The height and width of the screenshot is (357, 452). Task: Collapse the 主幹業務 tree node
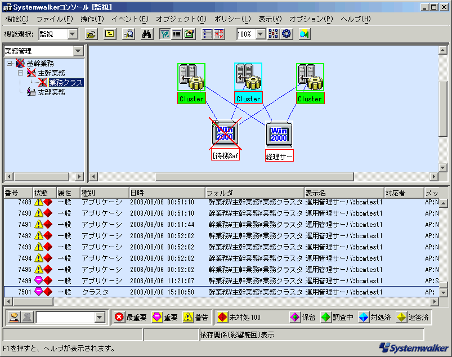(x=21, y=73)
